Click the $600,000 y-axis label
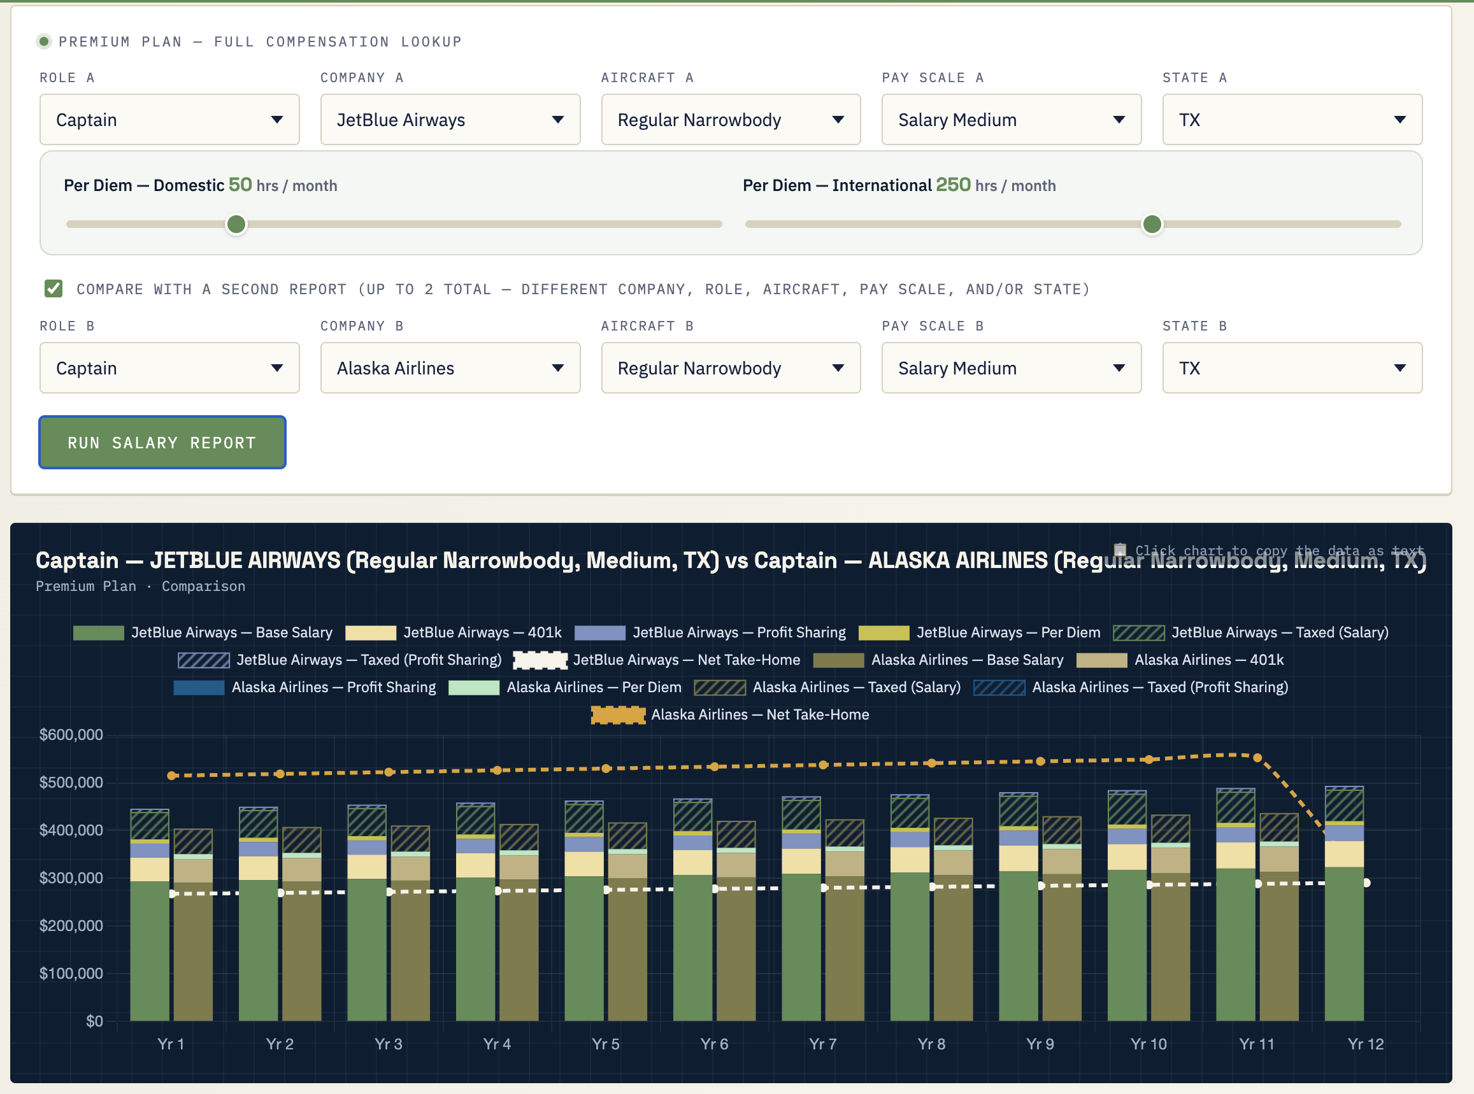 coord(71,734)
